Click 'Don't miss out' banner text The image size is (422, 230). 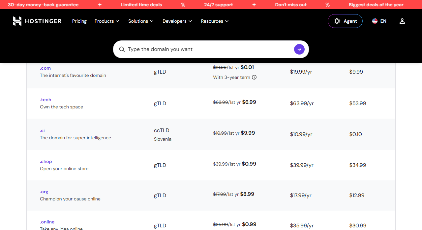coord(291,5)
